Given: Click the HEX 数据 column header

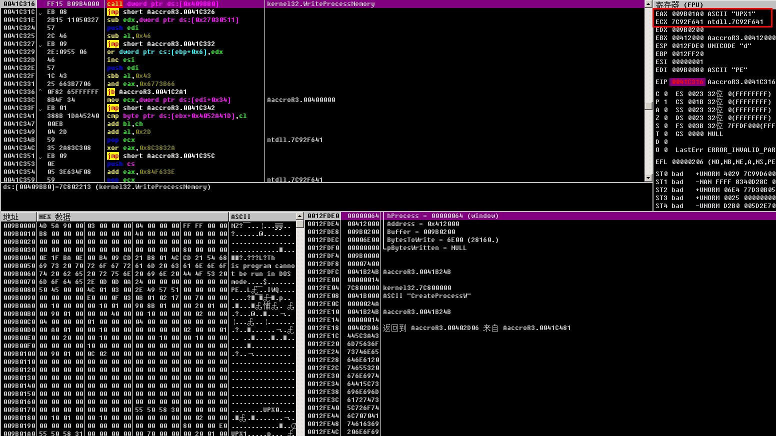Looking at the screenshot, I should tap(132, 216).
